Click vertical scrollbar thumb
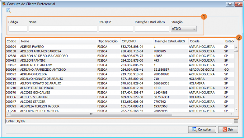This screenshot has width=244, height=138. 236,51
